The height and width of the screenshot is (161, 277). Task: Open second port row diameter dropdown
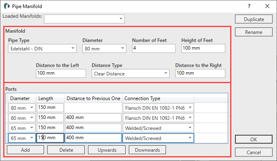click(x=22, y=118)
